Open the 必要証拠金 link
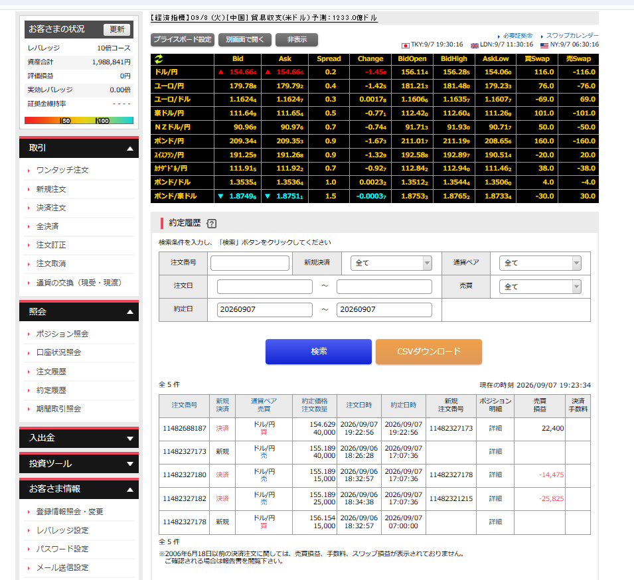Image resolution: width=634 pixels, height=580 pixels. pyautogui.click(x=518, y=36)
